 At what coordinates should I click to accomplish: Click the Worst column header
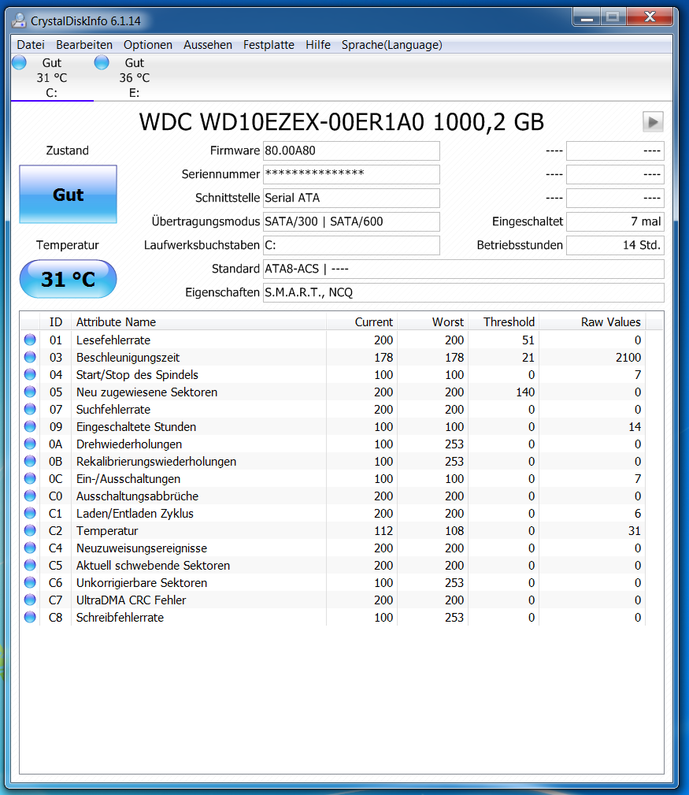[432, 322]
